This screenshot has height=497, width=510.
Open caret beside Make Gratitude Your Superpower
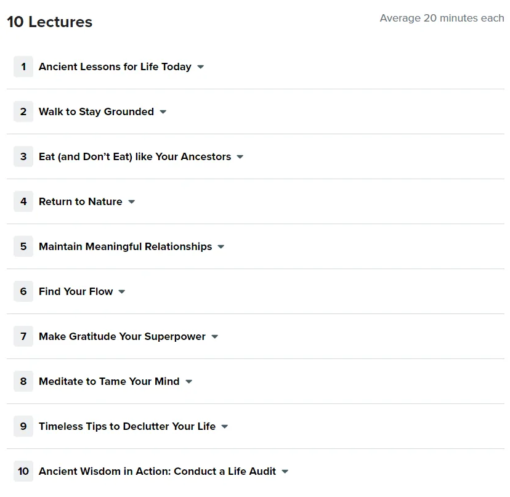click(215, 337)
